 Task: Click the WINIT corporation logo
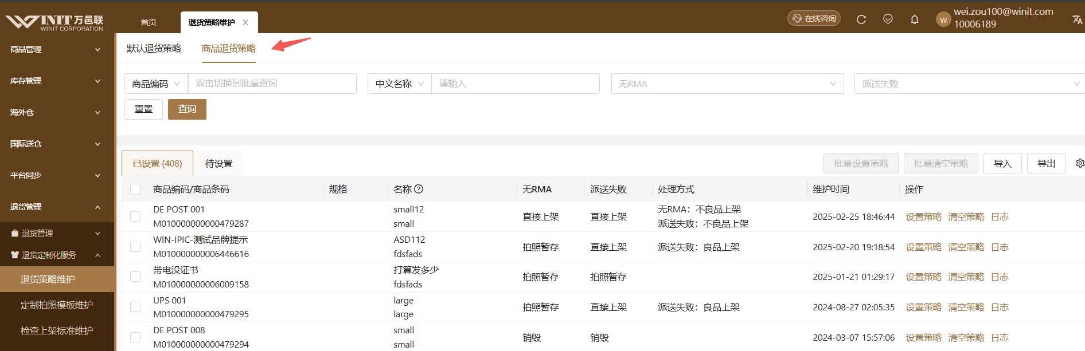54,22
